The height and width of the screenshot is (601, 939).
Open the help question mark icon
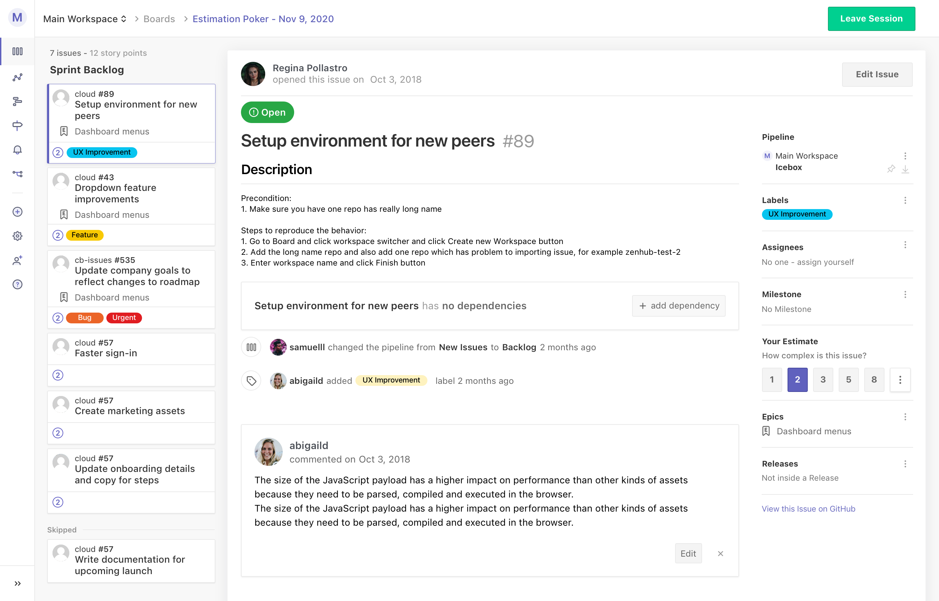coord(17,284)
